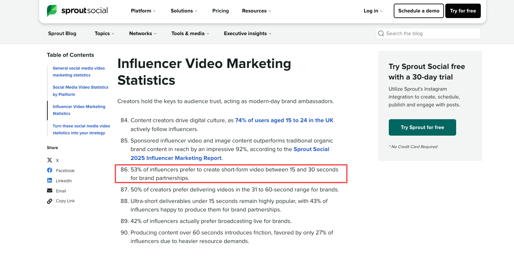Share on Facebook using its icon
Screen dimensions: 514x265
[50, 170]
